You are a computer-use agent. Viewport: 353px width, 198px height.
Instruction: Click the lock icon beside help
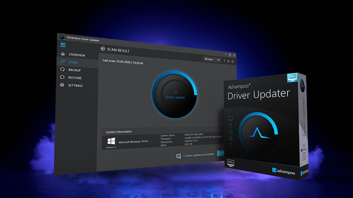pyautogui.click(x=228, y=61)
